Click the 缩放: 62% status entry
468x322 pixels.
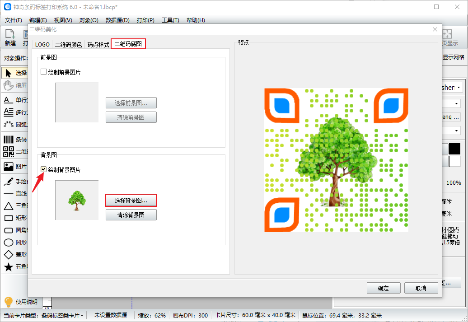click(x=152, y=315)
